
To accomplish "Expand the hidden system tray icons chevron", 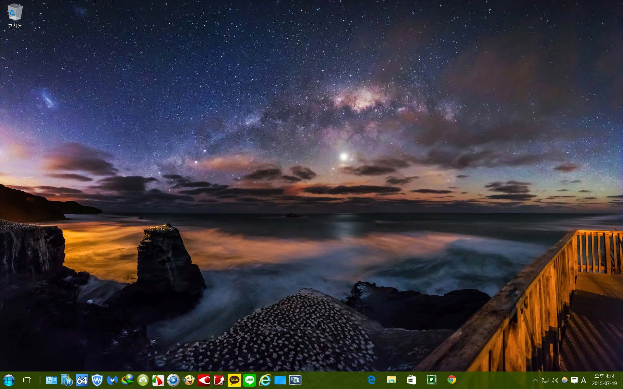I will [x=535, y=380].
